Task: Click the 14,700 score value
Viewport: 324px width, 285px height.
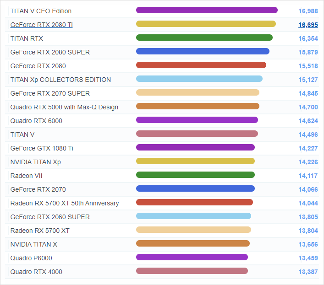Action: 308,107
